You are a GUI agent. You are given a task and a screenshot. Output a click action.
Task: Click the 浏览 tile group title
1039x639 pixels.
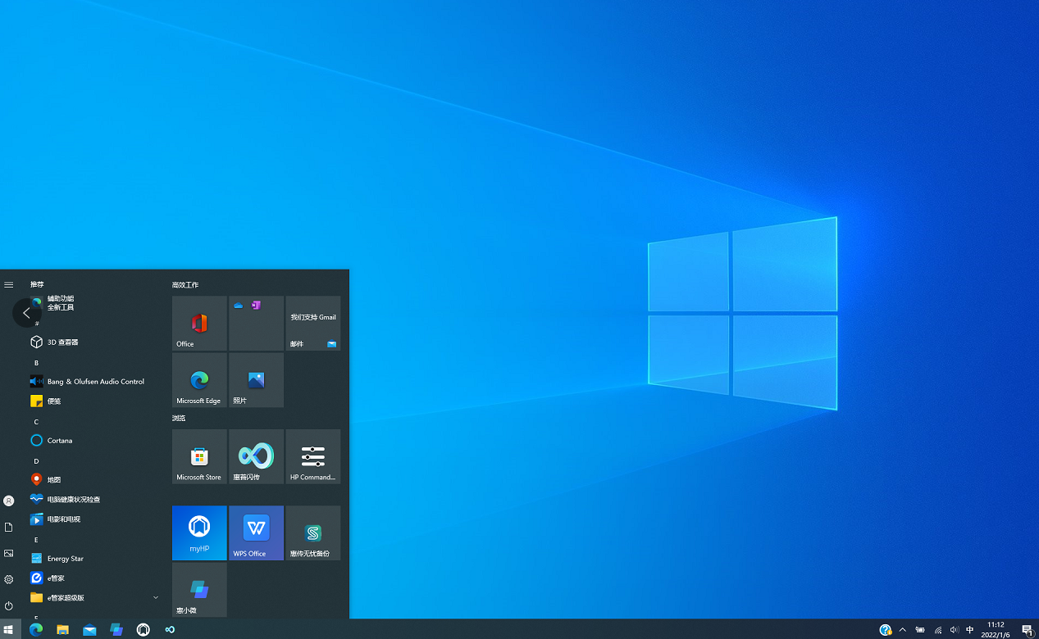pyautogui.click(x=179, y=418)
